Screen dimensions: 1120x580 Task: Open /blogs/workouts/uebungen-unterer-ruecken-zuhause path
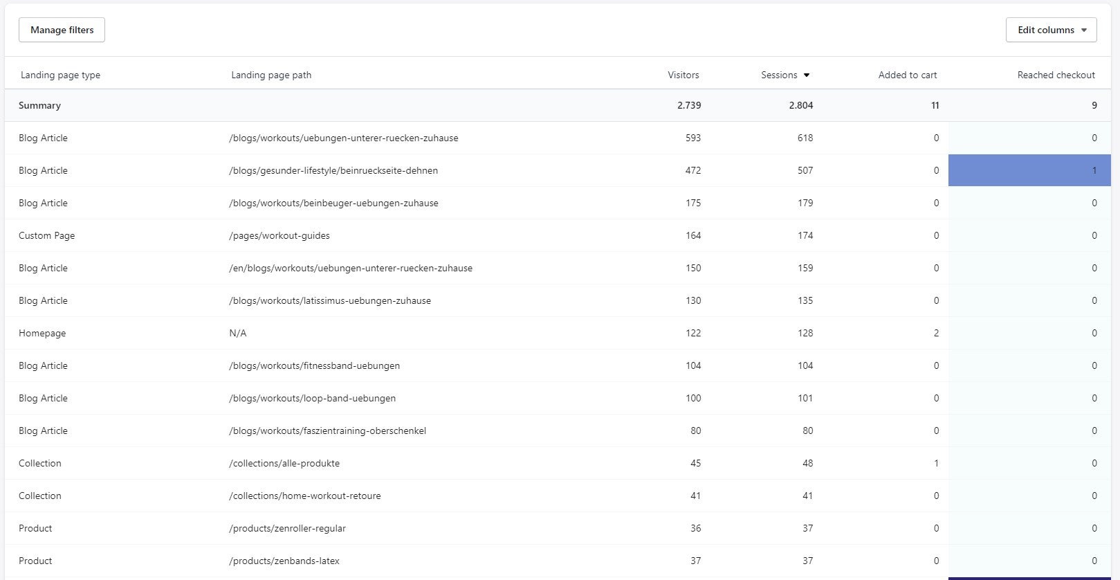[x=343, y=138]
